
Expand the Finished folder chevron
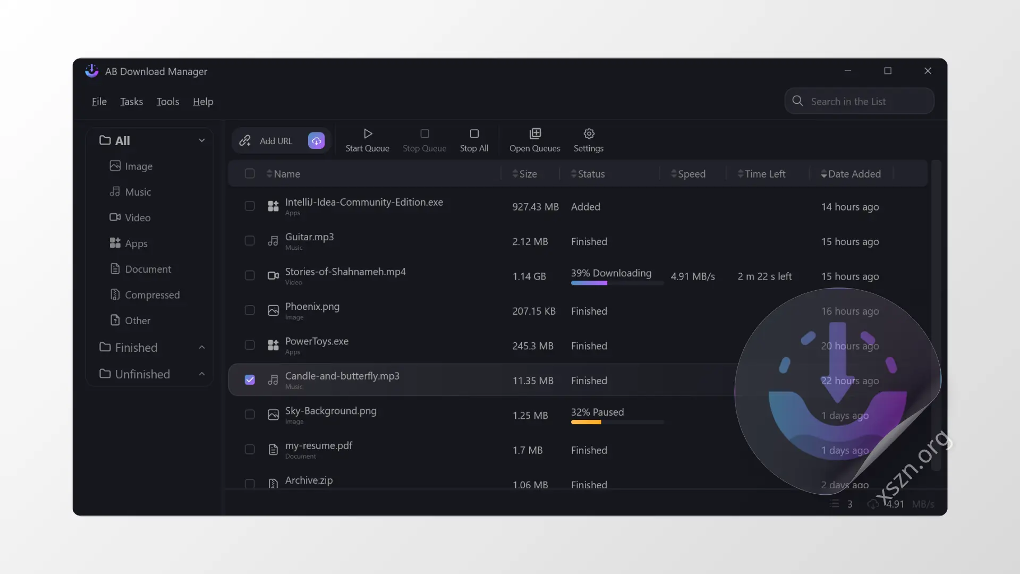tap(202, 348)
